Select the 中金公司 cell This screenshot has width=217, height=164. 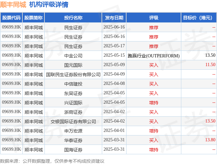point(73,56)
